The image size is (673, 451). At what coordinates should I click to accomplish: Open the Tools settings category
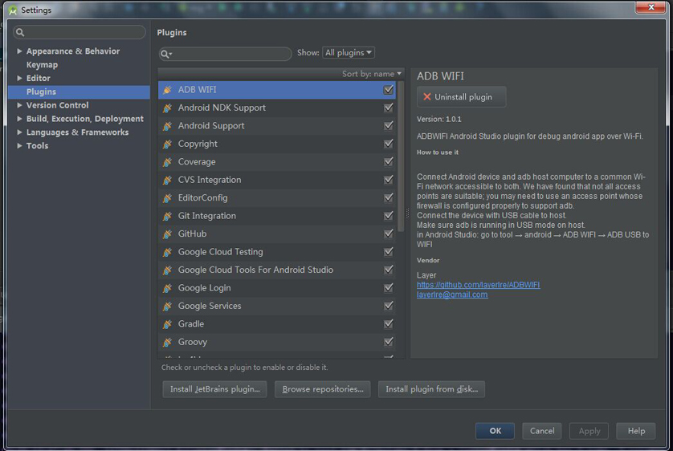[x=37, y=146]
